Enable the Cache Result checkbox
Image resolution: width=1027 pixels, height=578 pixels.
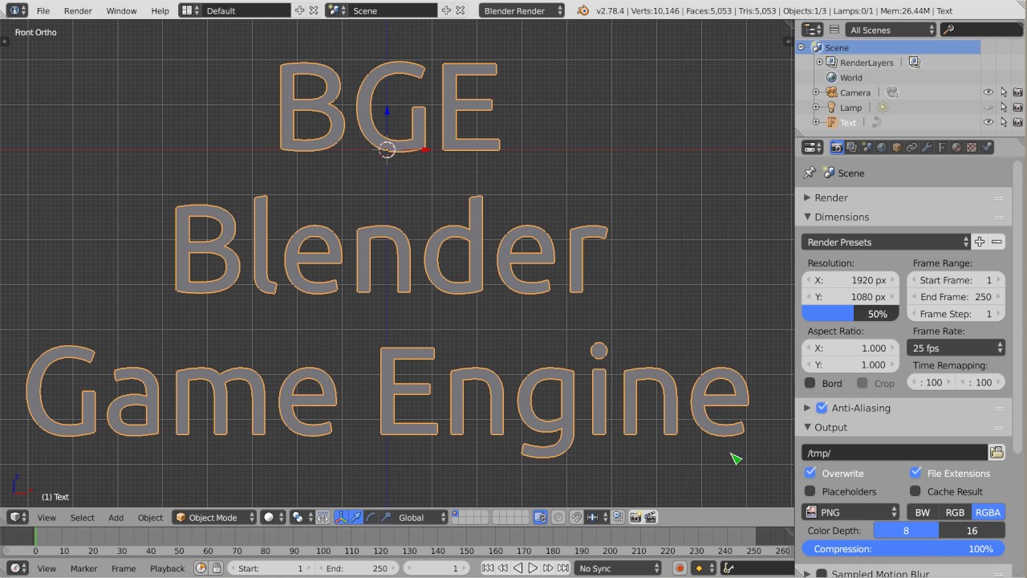915,491
